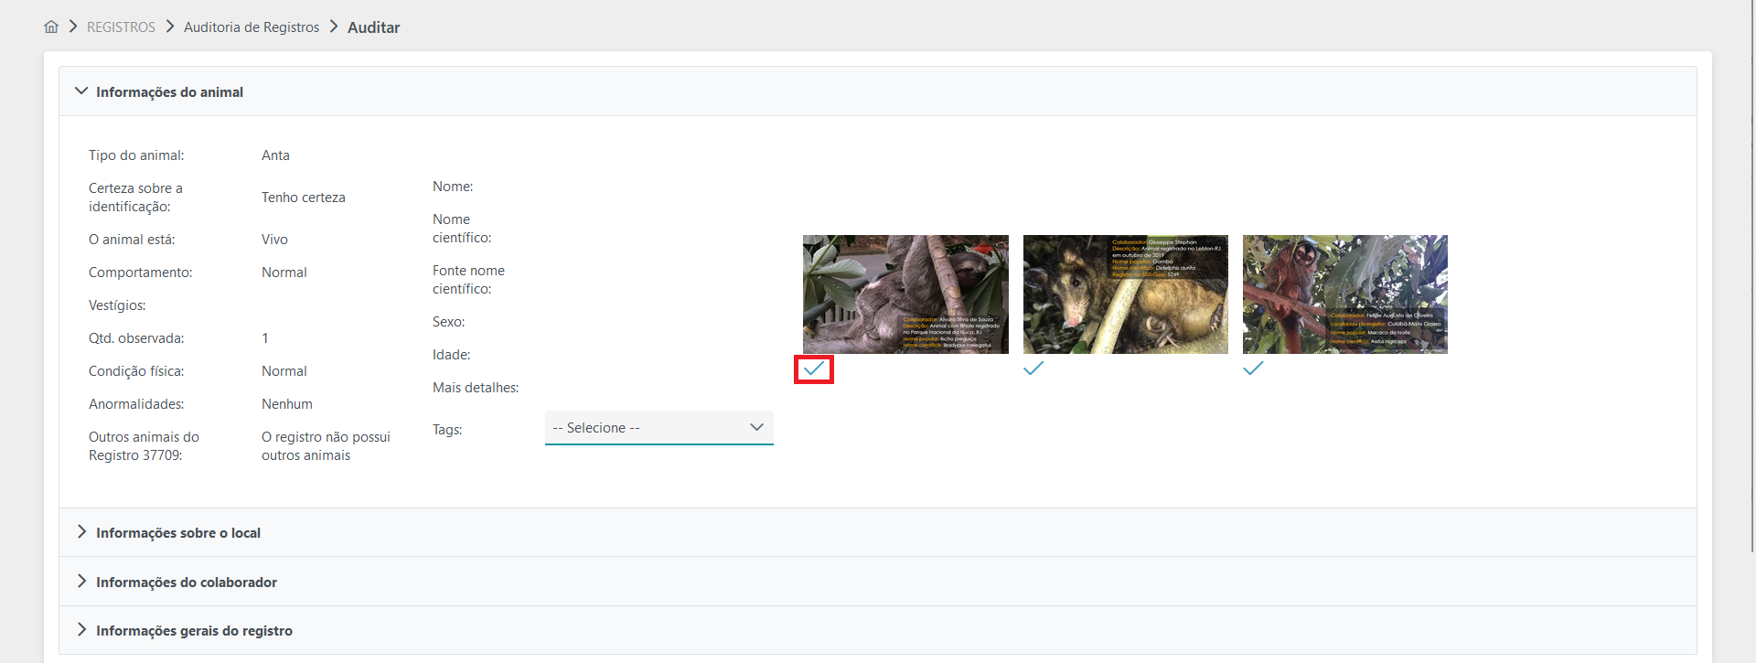Click the Qtd. observada label
This screenshot has height=663, width=1756.
pyautogui.click(x=136, y=338)
